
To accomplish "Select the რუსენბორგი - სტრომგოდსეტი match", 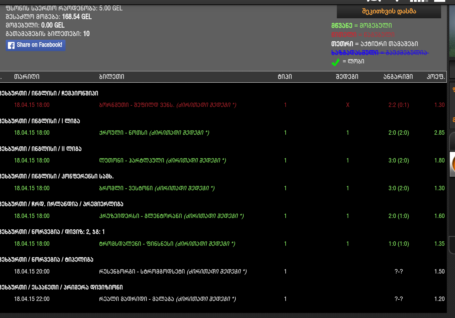I will (173, 272).
